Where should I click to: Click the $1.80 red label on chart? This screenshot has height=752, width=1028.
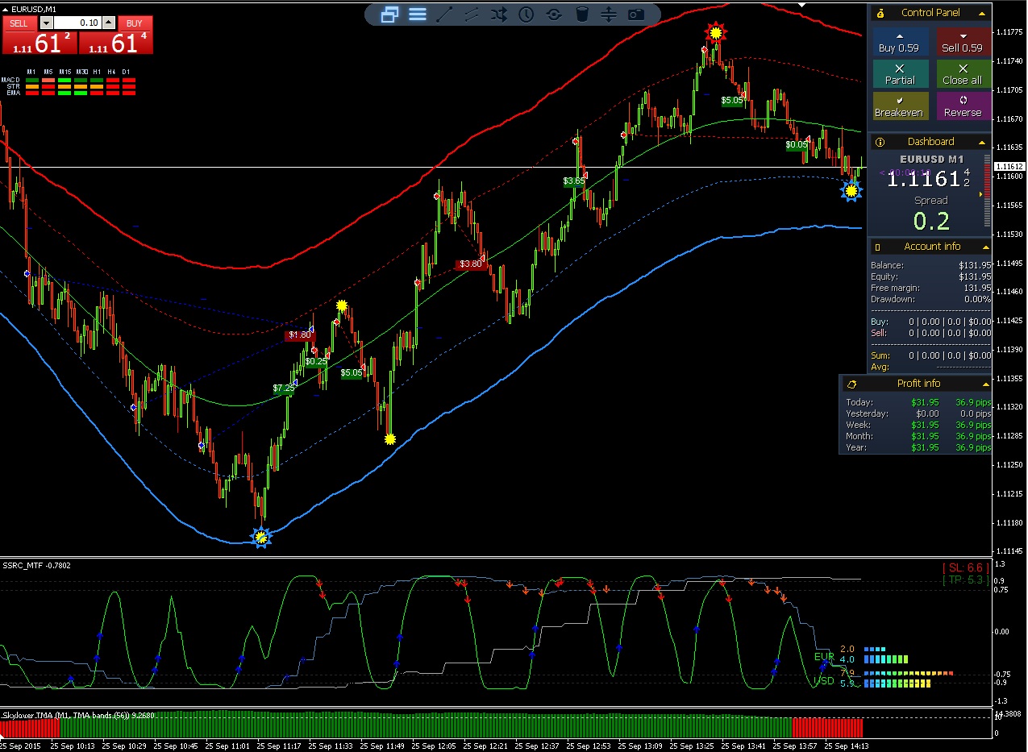(x=299, y=334)
